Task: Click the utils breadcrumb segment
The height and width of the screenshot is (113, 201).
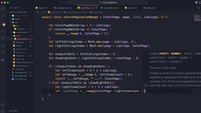Action: [x=43, y=12]
